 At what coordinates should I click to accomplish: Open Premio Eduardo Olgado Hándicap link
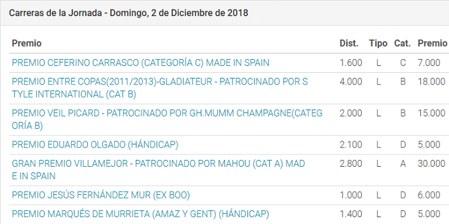(x=95, y=145)
